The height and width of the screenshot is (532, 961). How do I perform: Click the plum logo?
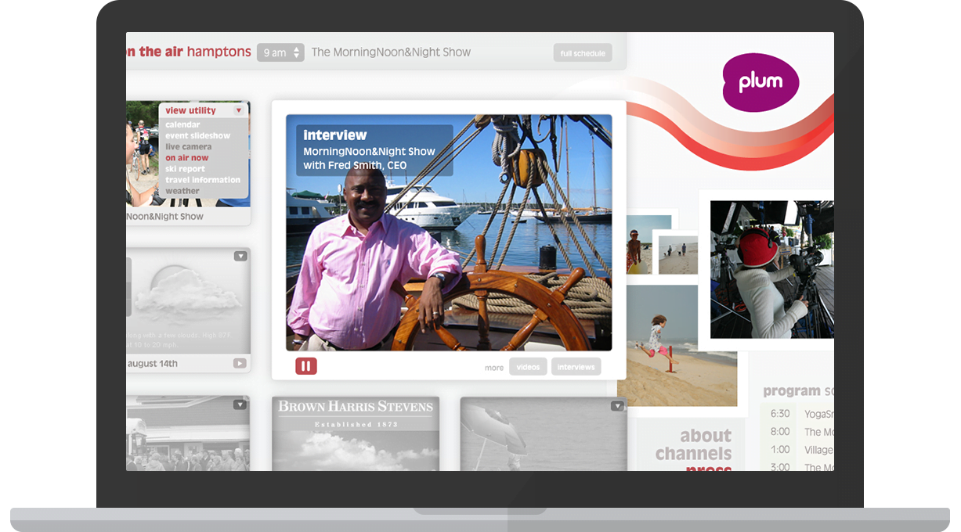[760, 82]
